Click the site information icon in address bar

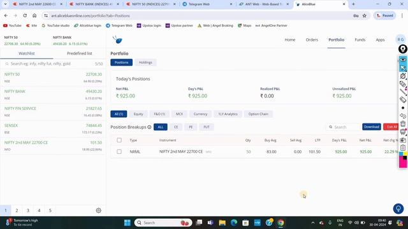(46, 15)
